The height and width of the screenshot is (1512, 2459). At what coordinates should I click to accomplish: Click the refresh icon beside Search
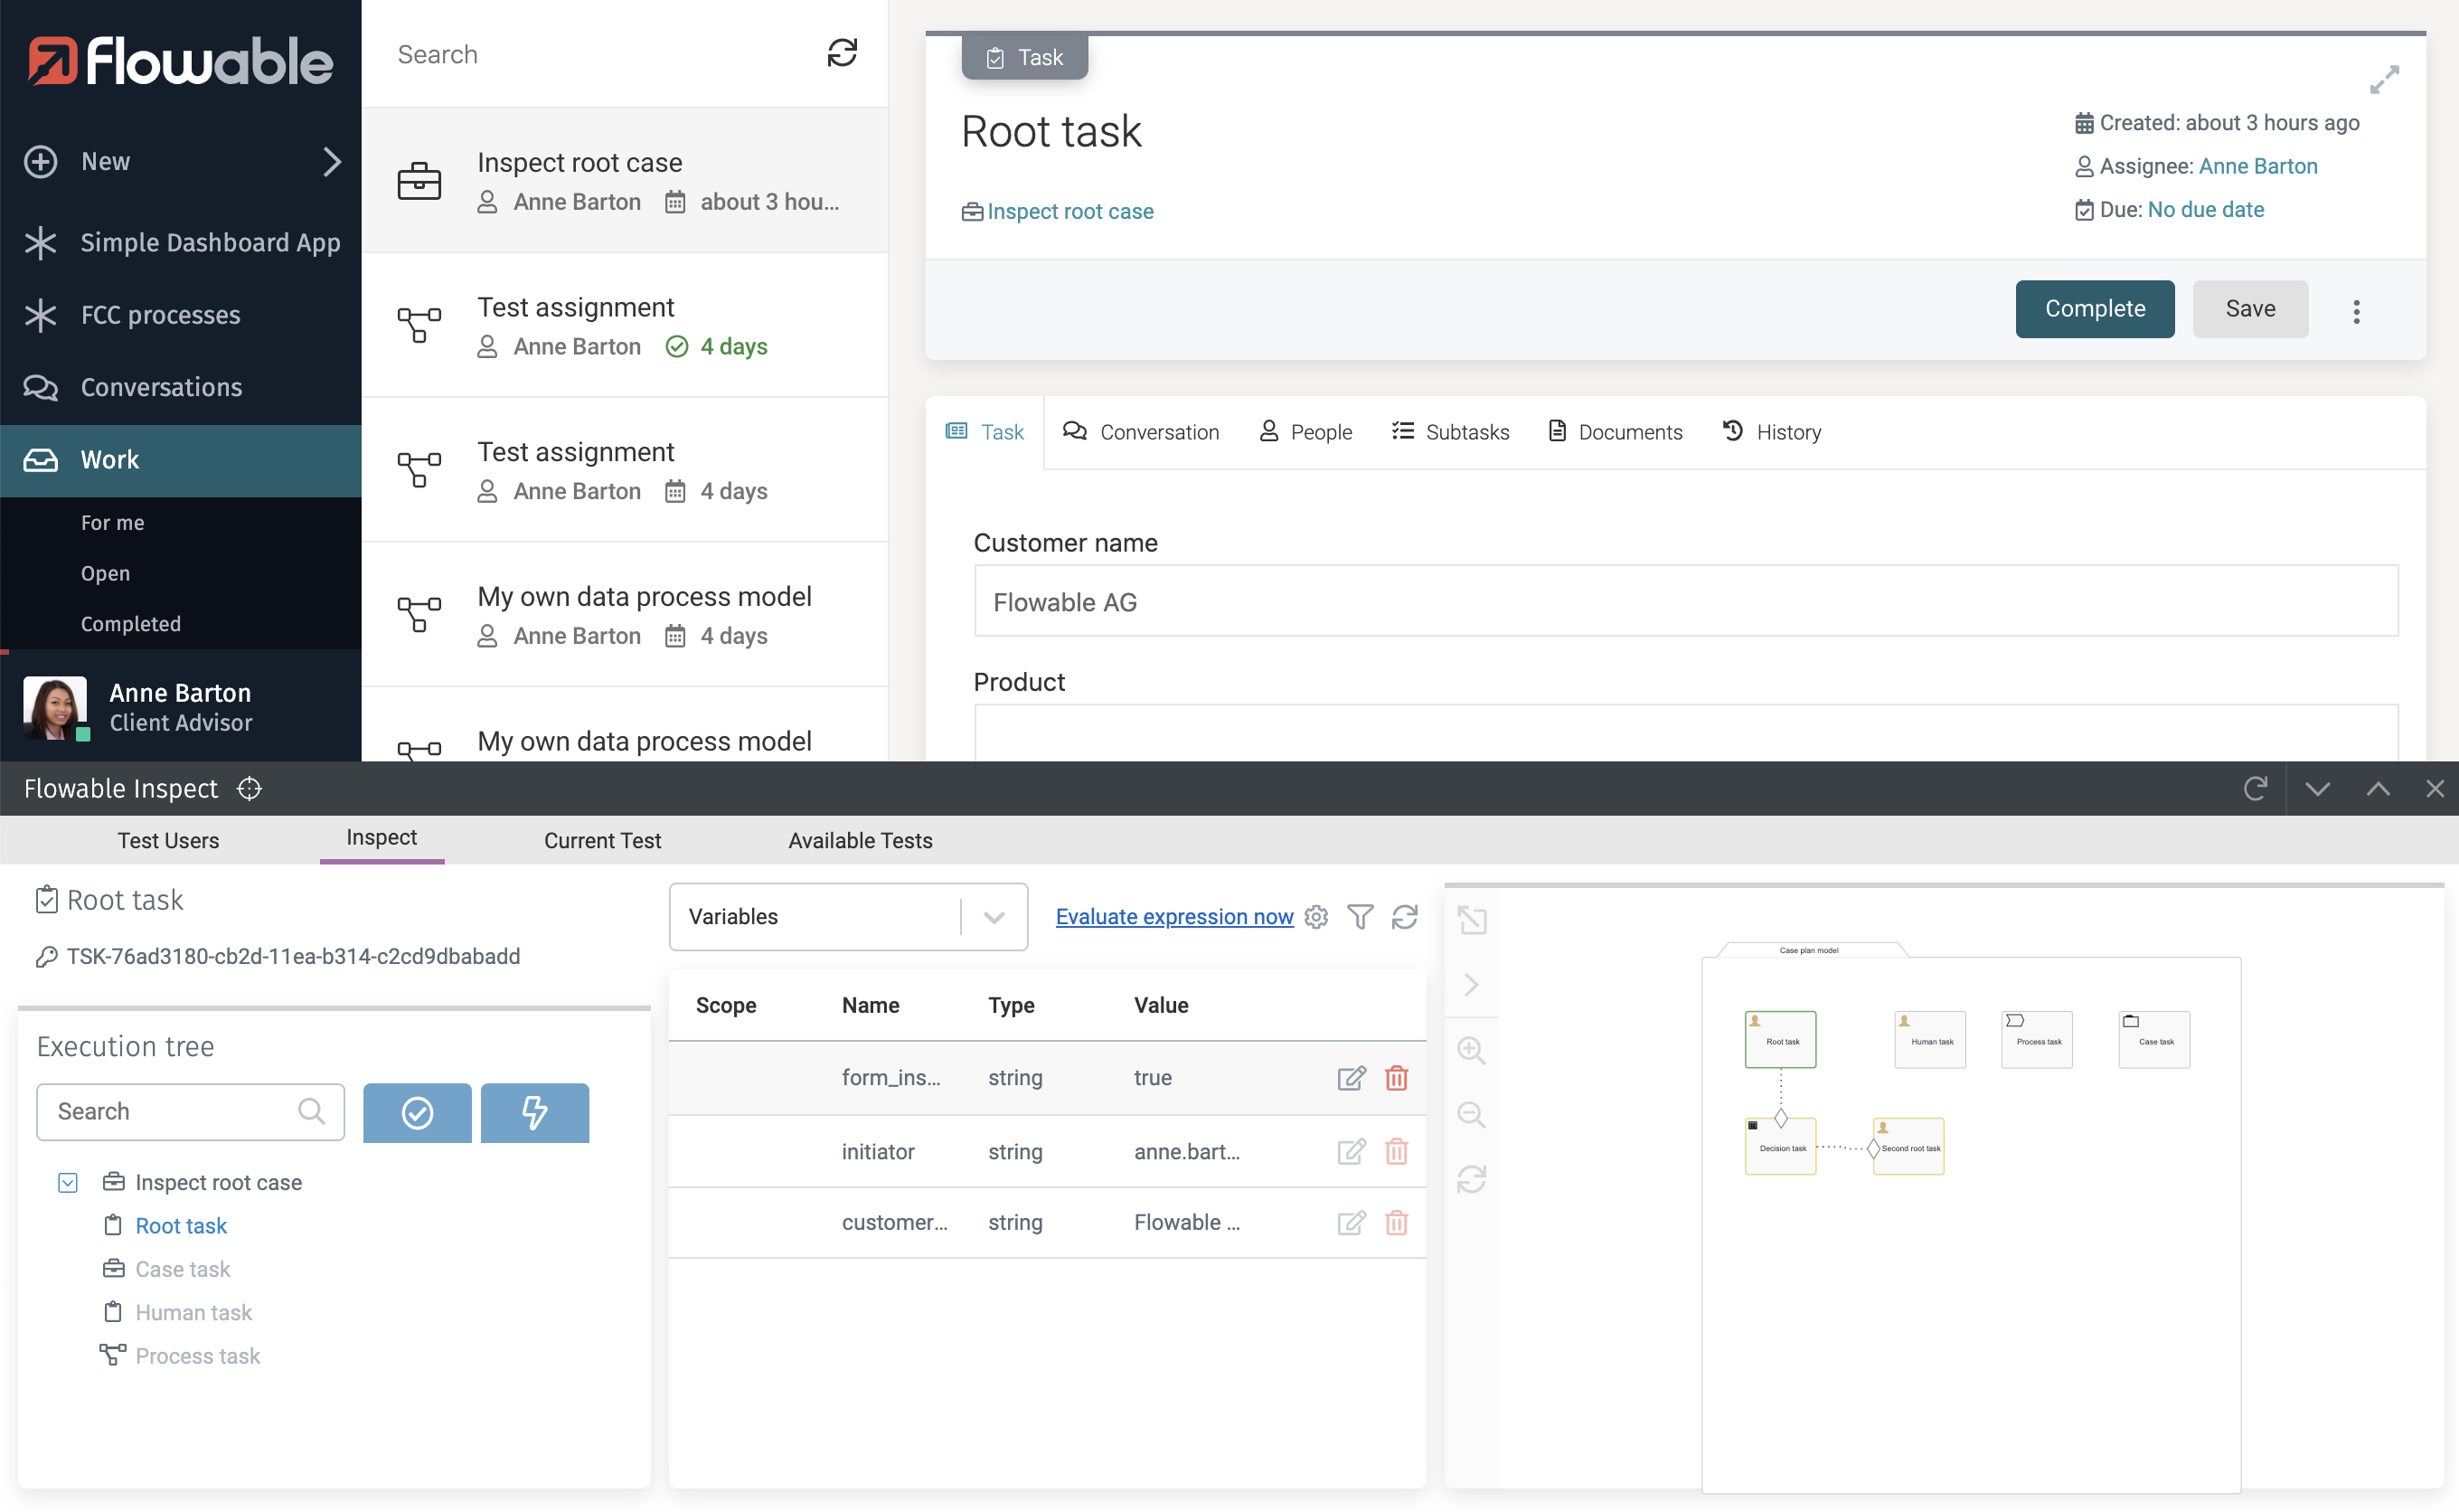pyautogui.click(x=842, y=53)
